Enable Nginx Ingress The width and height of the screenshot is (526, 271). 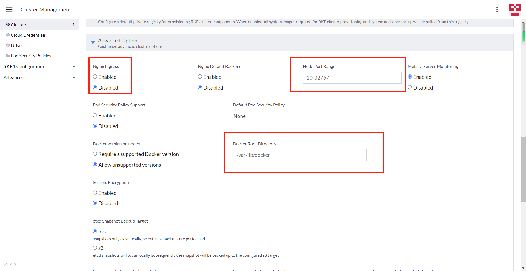(x=95, y=77)
